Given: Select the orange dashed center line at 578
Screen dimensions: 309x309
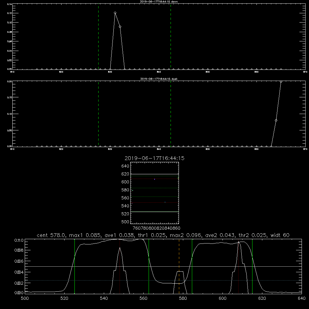Looking at the screenshot, I should coord(179,266).
